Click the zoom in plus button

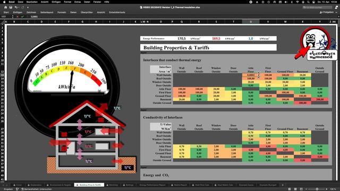point(327,189)
